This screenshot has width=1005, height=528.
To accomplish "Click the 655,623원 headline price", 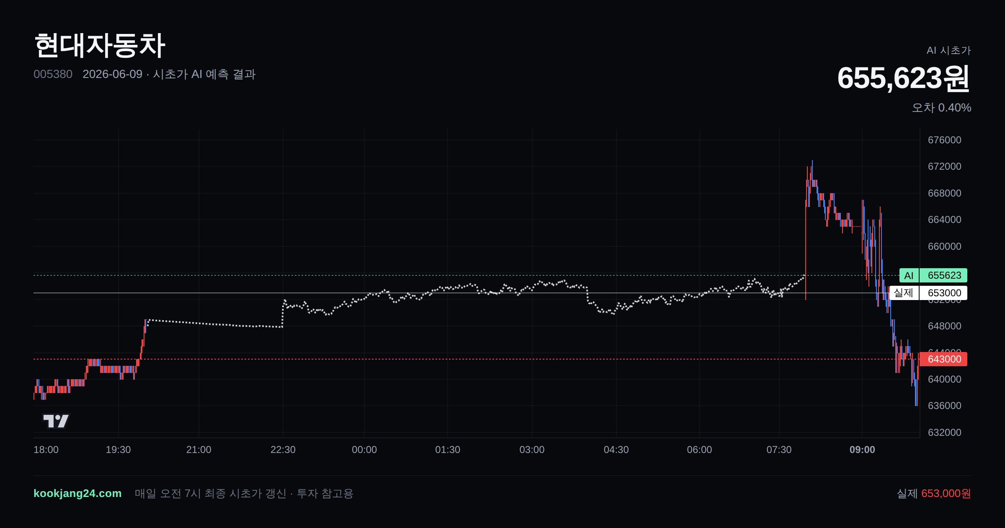I will (x=904, y=78).
